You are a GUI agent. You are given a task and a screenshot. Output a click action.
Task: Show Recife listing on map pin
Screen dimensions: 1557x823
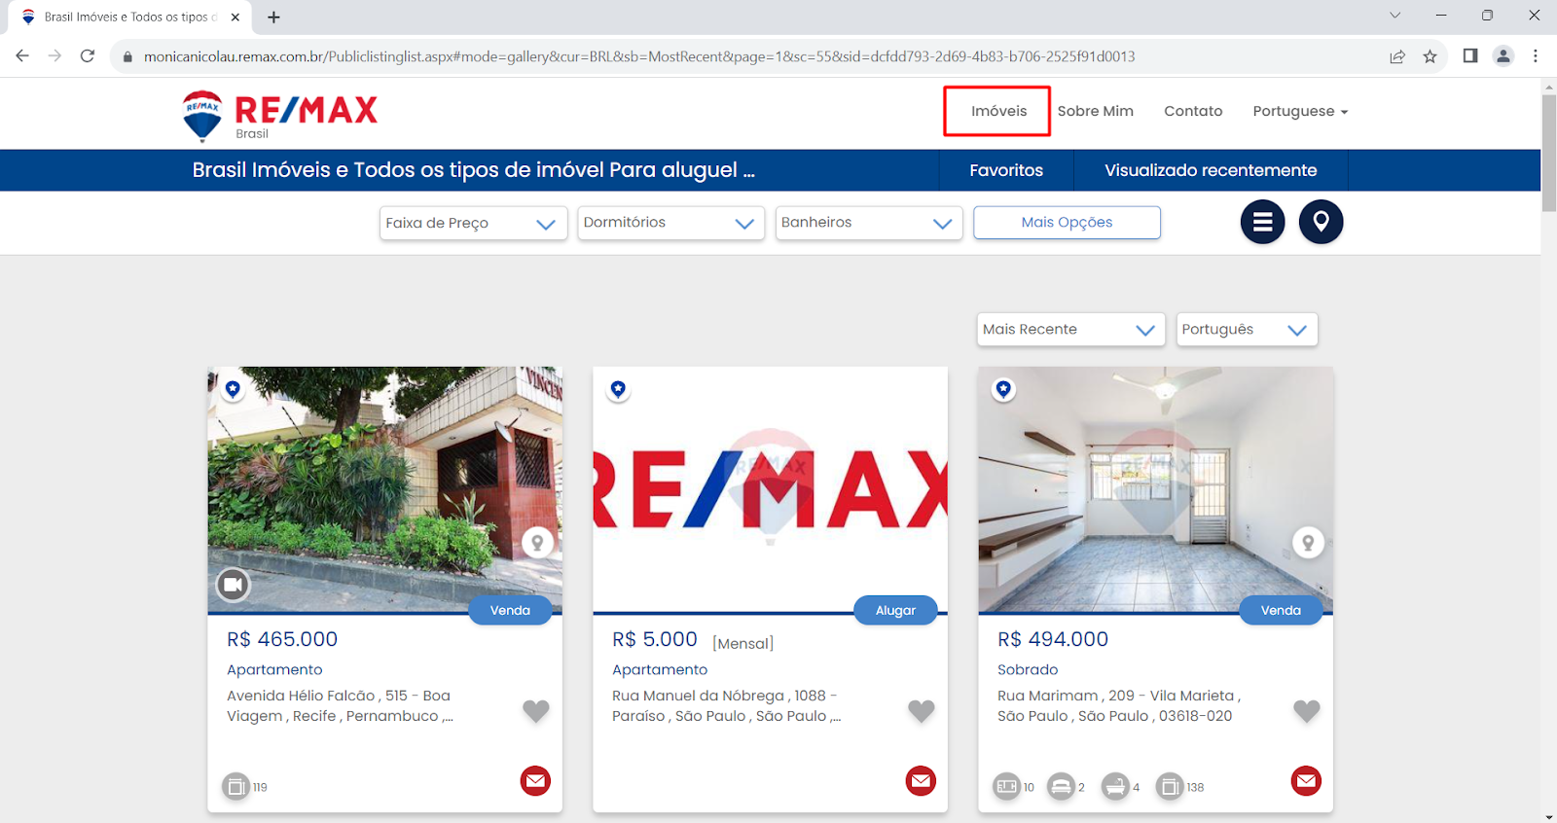(537, 543)
